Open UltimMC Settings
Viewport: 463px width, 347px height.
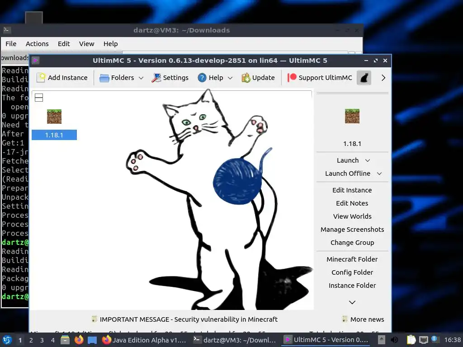point(170,78)
